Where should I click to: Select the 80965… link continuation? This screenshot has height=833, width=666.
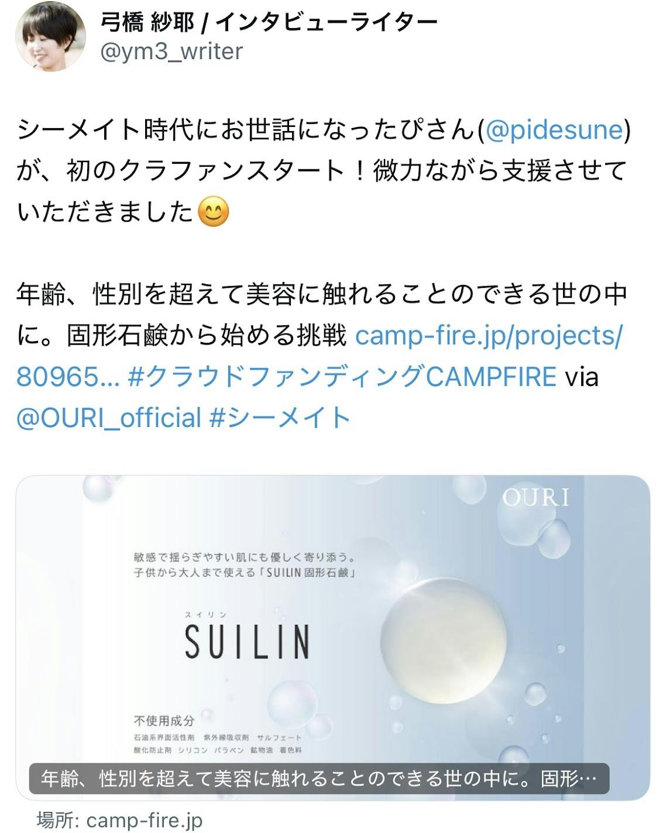[68, 377]
